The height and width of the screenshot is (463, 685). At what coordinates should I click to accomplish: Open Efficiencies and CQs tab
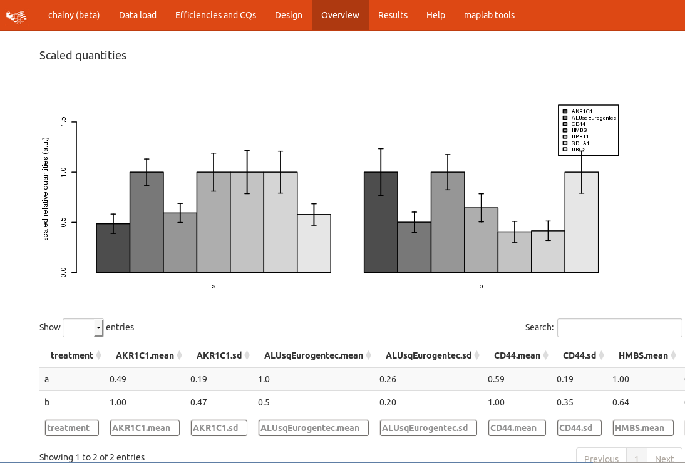click(x=216, y=15)
